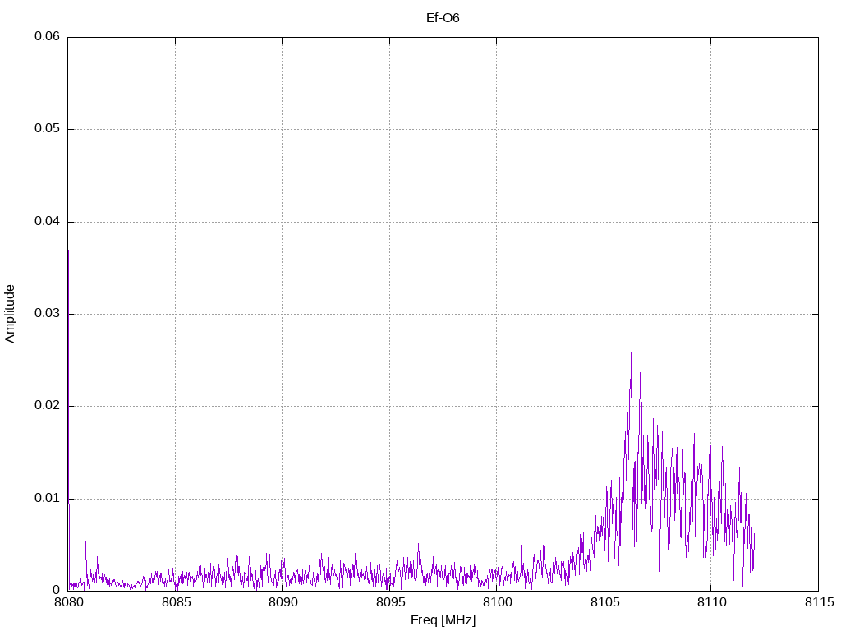Select the 8085 x-axis tick label
The width and height of the screenshot is (841, 631).
[175, 604]
